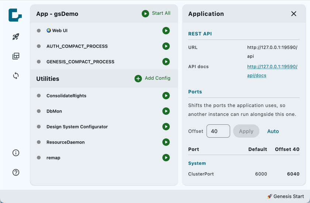Click the Start All text label

click(x=161, y=13)
